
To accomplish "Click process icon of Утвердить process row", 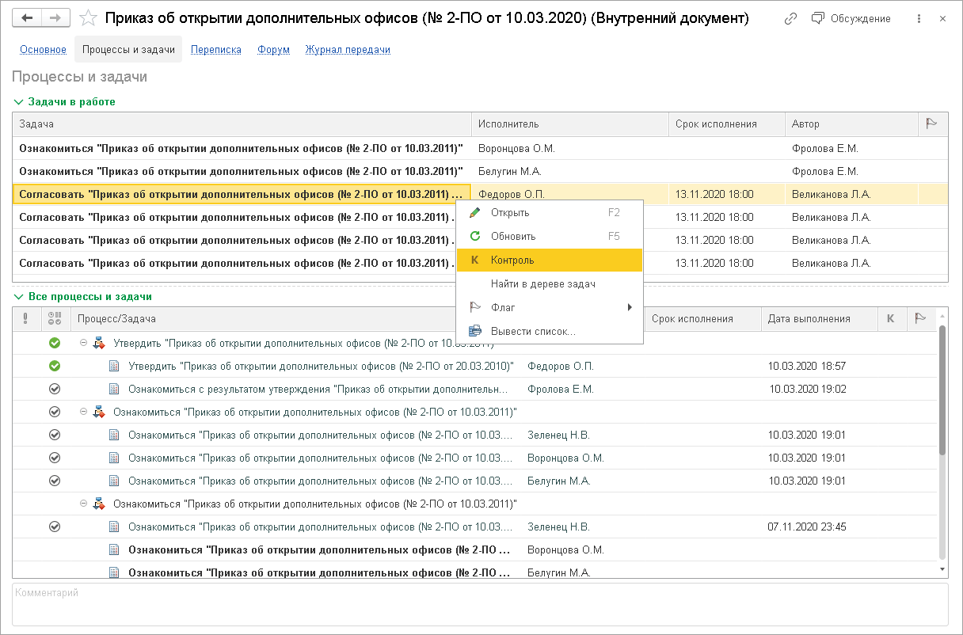I will click(99, 343).
